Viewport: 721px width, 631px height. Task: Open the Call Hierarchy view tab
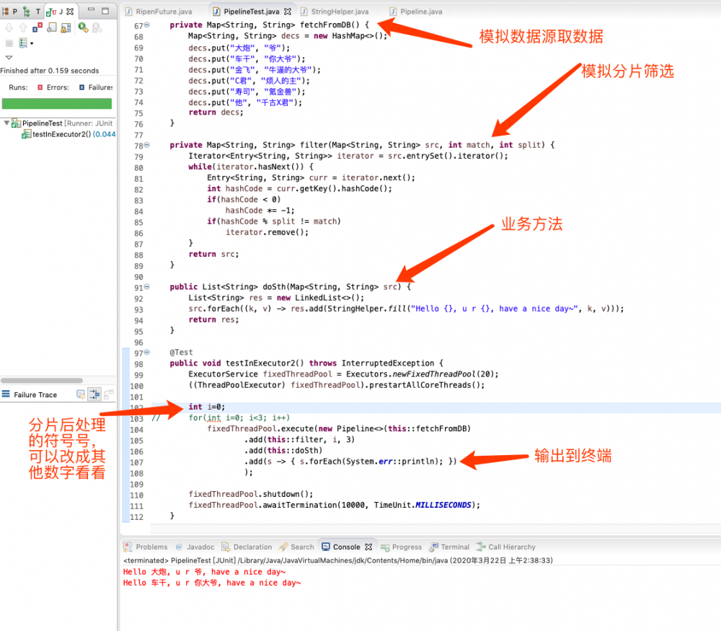click(506, 547)
